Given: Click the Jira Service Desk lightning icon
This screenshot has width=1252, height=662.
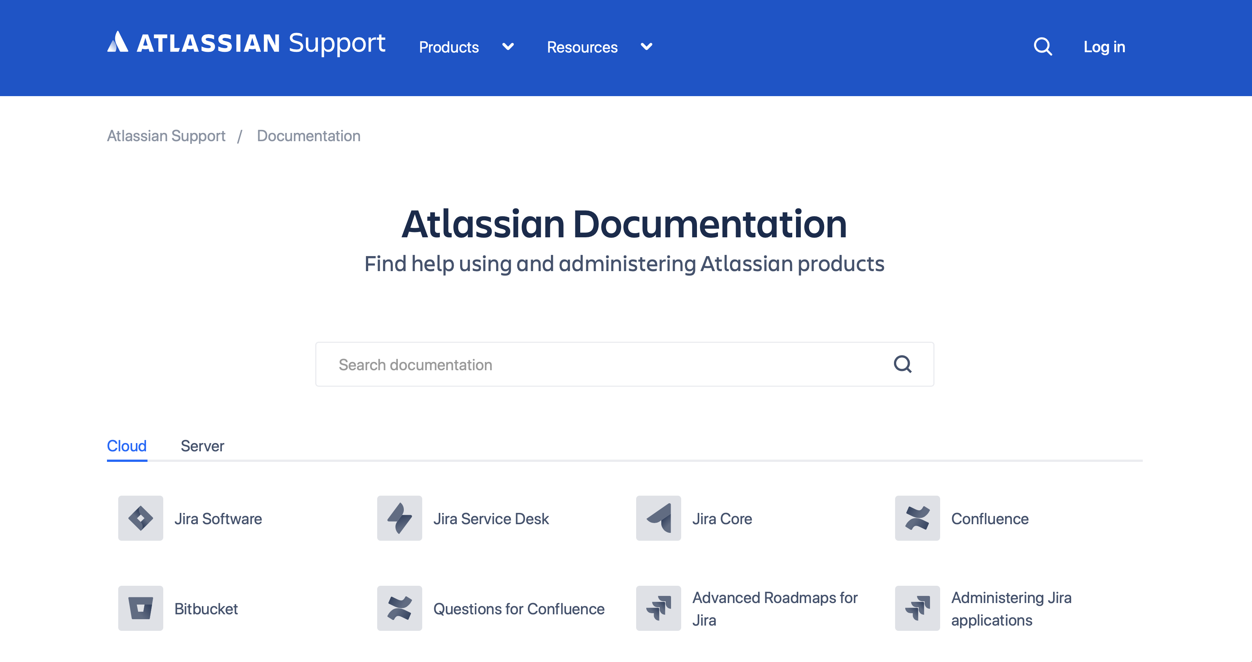Looking at the screenshot, I should tap(400, 518).
